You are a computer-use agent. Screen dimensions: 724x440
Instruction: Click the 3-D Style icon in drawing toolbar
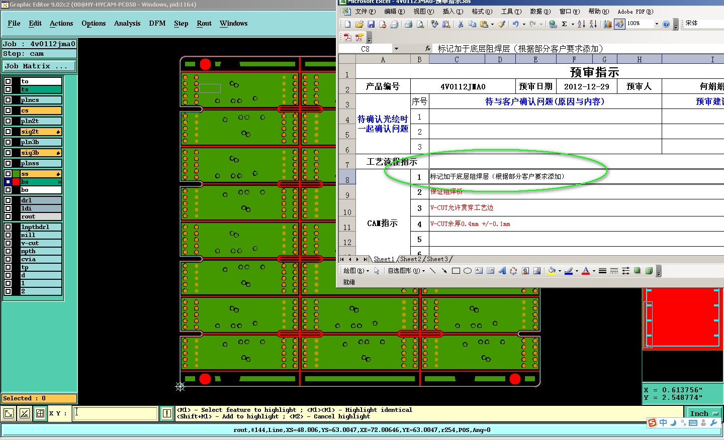(649, 271)
